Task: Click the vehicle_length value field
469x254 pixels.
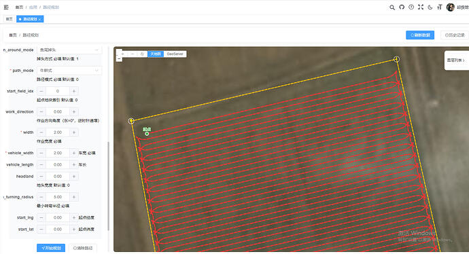Action: (x=58, y=164)
